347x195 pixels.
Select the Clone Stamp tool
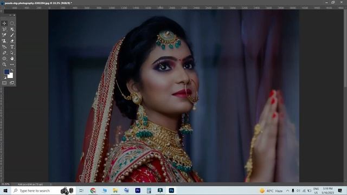(4, 41)
